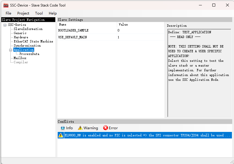
Task: Click the Name column header
Action: (x=87, y=25)
